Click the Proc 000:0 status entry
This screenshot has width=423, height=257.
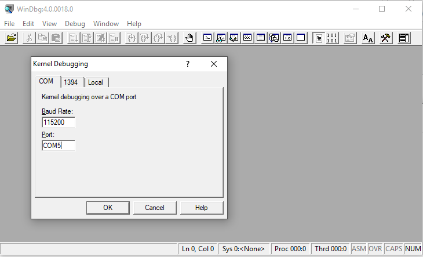click(290, 249)
